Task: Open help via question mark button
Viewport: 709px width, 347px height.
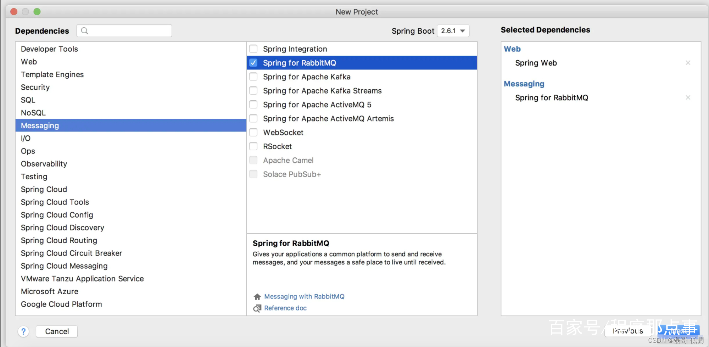Action: pyautogui.click(x=23, y=331)
